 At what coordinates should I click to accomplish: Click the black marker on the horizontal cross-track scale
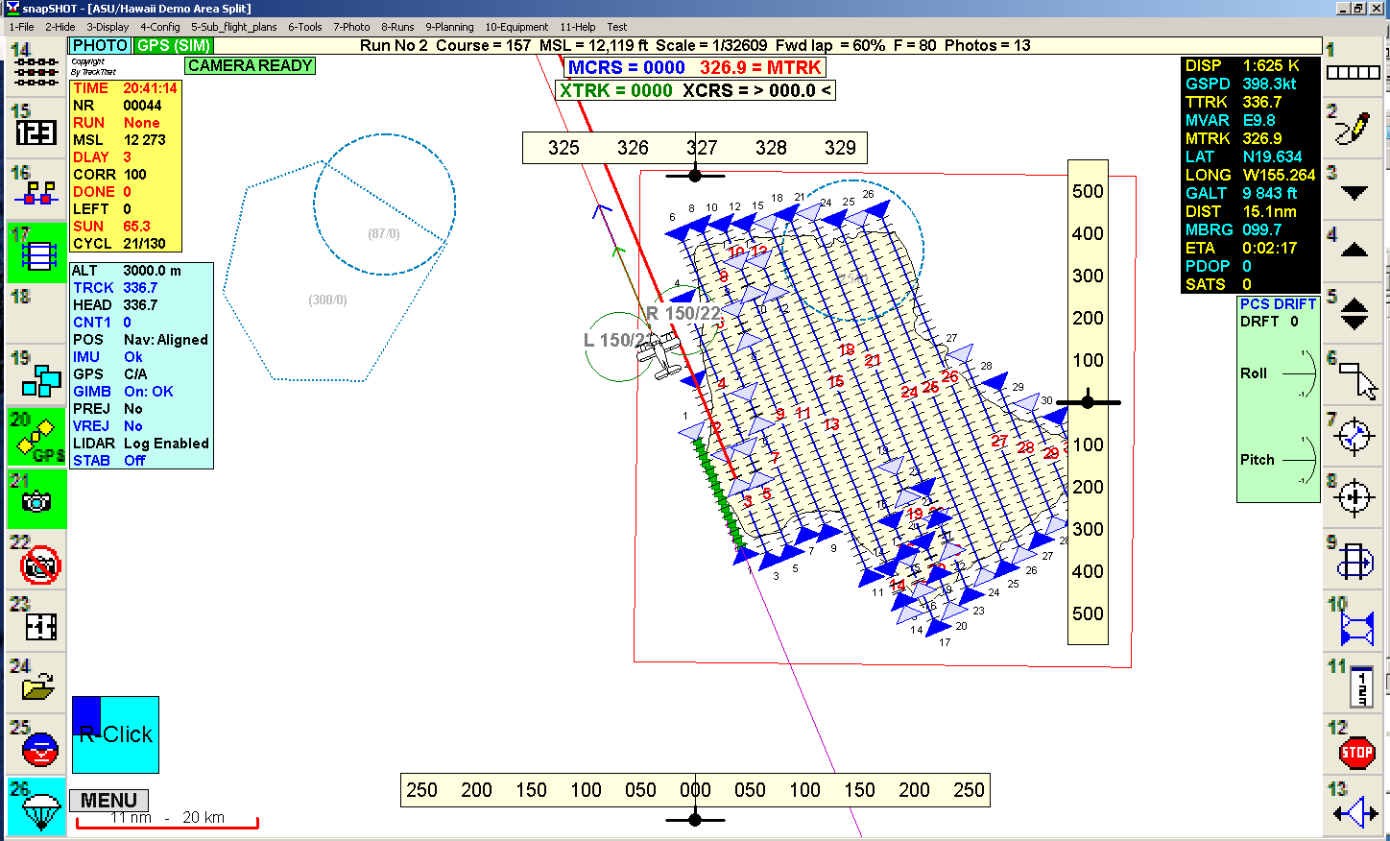(695, 819)
